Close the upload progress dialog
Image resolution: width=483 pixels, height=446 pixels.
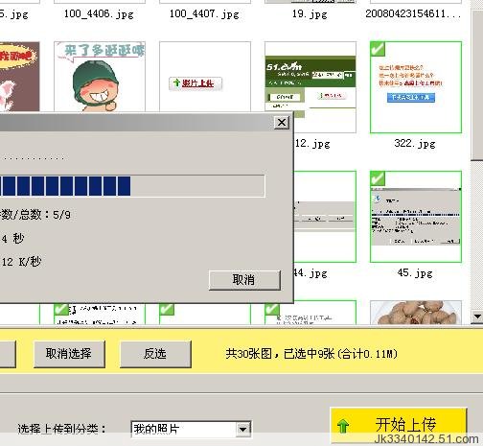(x=282, y=122)
